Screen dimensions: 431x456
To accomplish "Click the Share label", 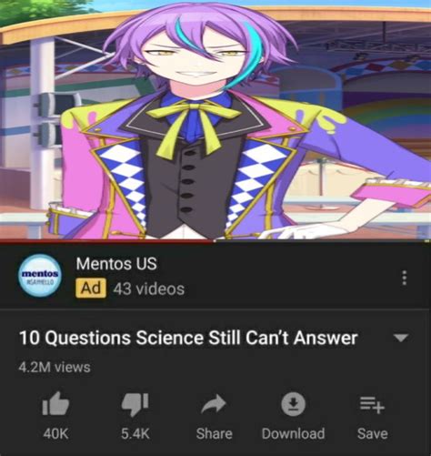I will click(214, 433).
